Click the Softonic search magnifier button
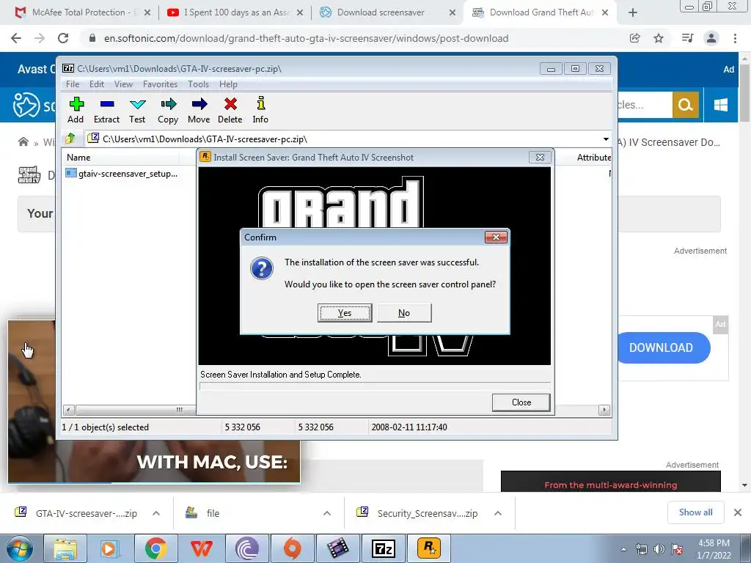The height and width of the screenshot is (563, 751). [686, 104]
